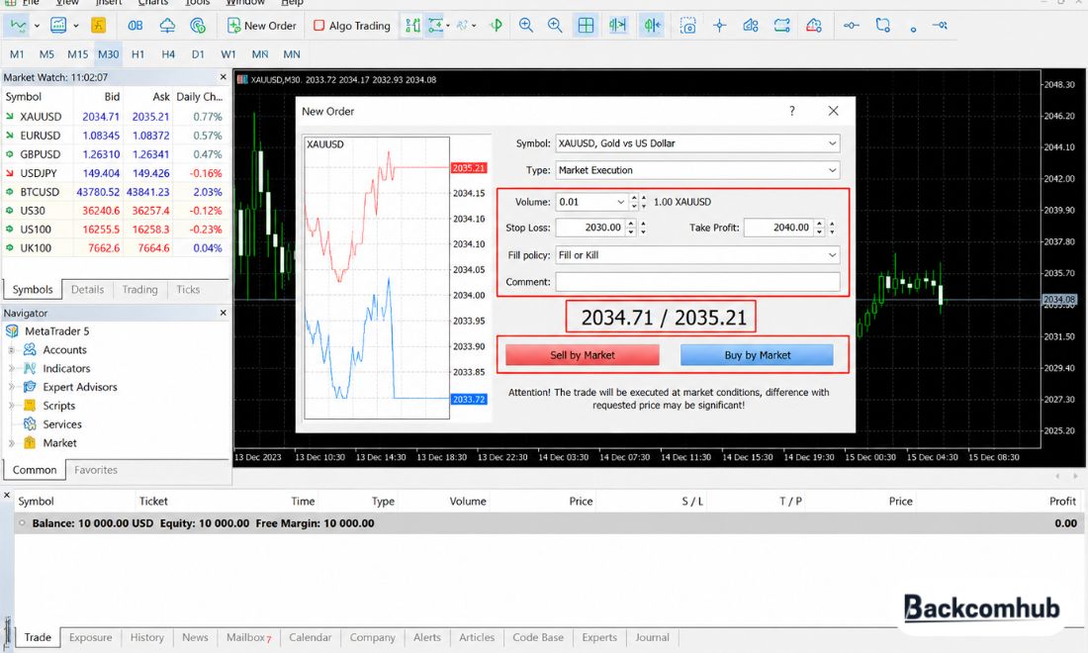Open the Volume dropdown list

pyautogui.click(x=620, y=202)
